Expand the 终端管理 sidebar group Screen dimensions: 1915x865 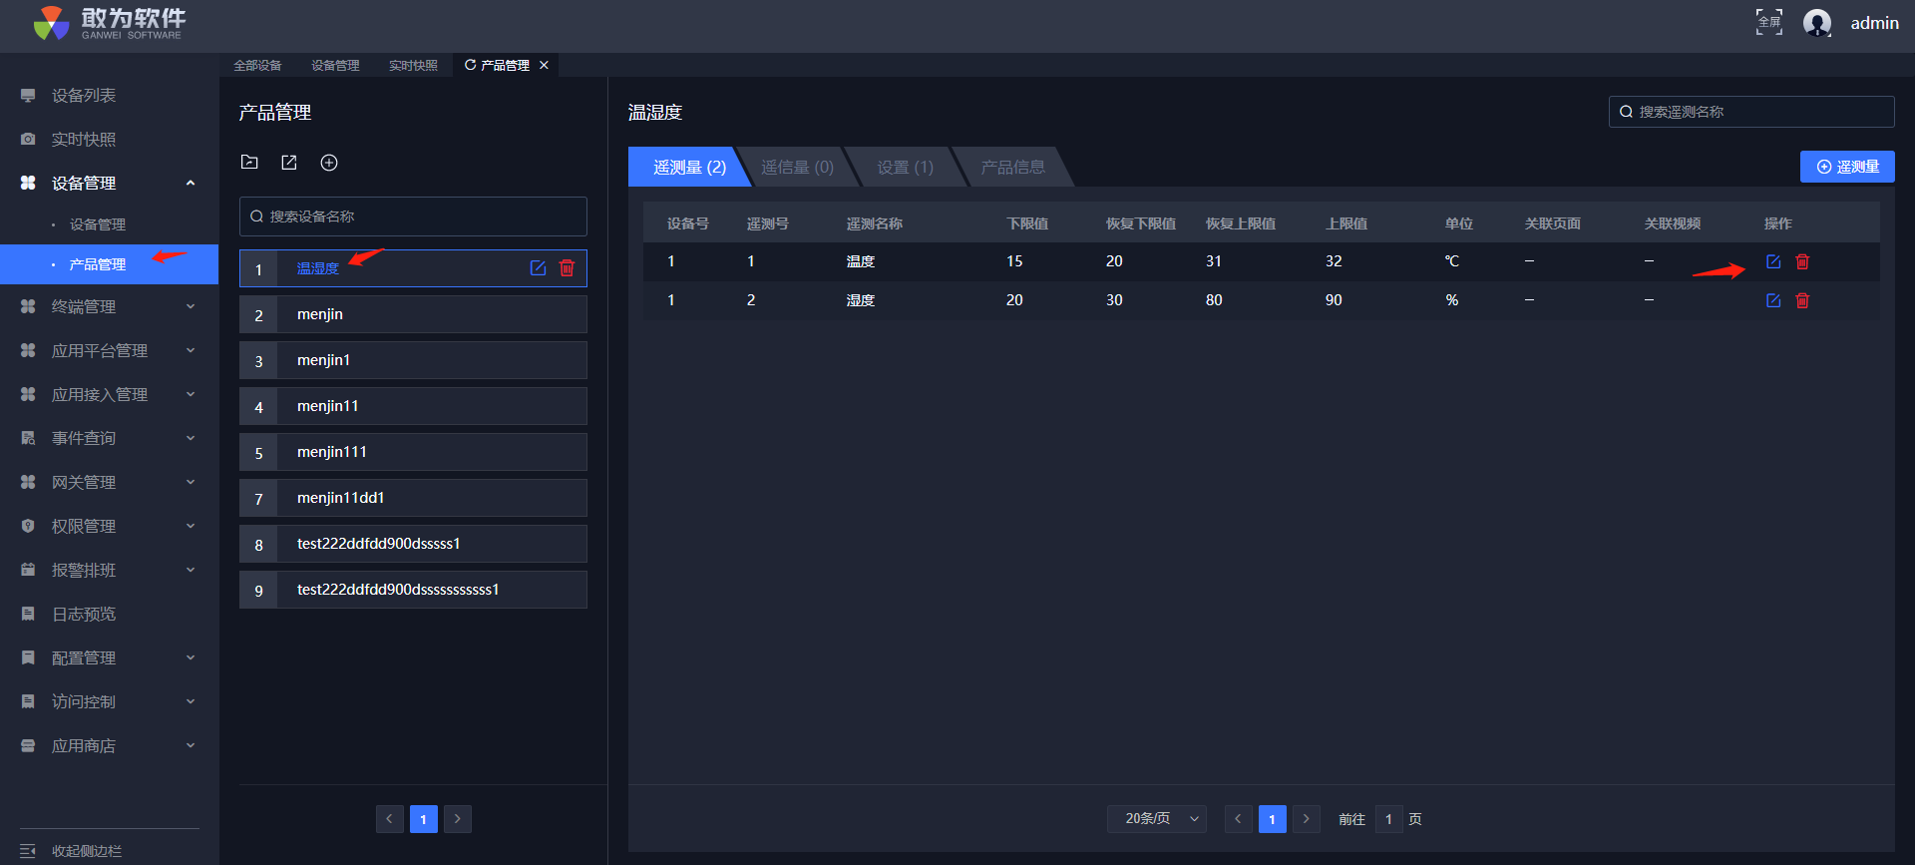pyautogui.click(x=191, y=306)
